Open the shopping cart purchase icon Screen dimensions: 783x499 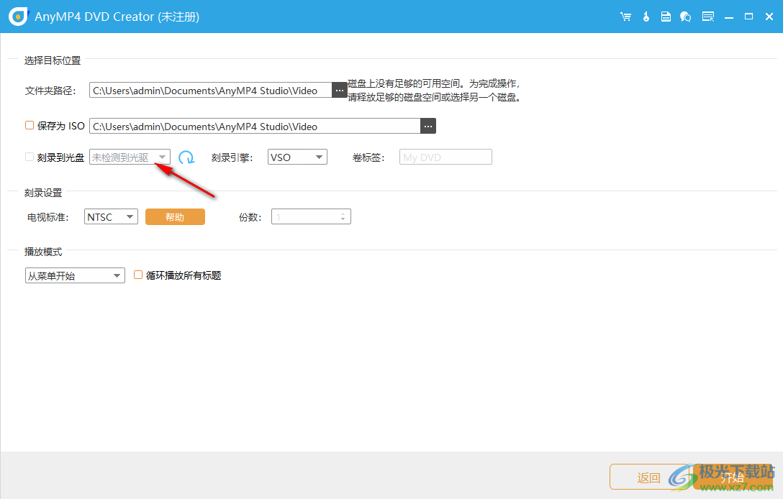625,17
